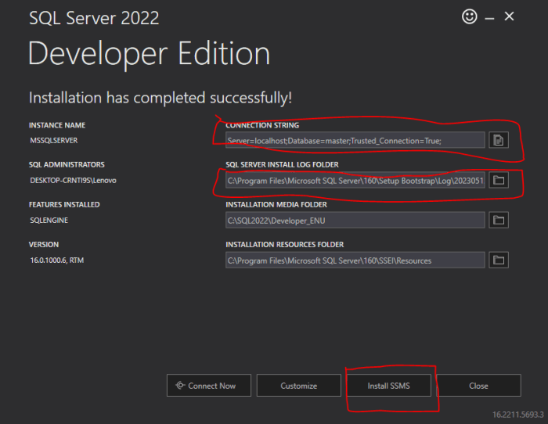Click the 16.0.1000.6, RTM version value

[57, 261]
